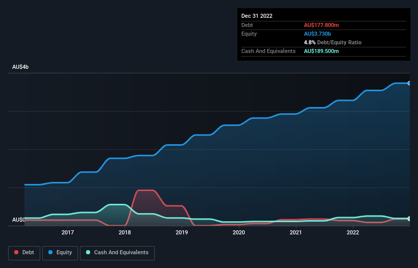Image resolution: width=418 pixels, height=268 pixels.
Task: Select the Equity end-point marker on chart
Action: [409, 83]
